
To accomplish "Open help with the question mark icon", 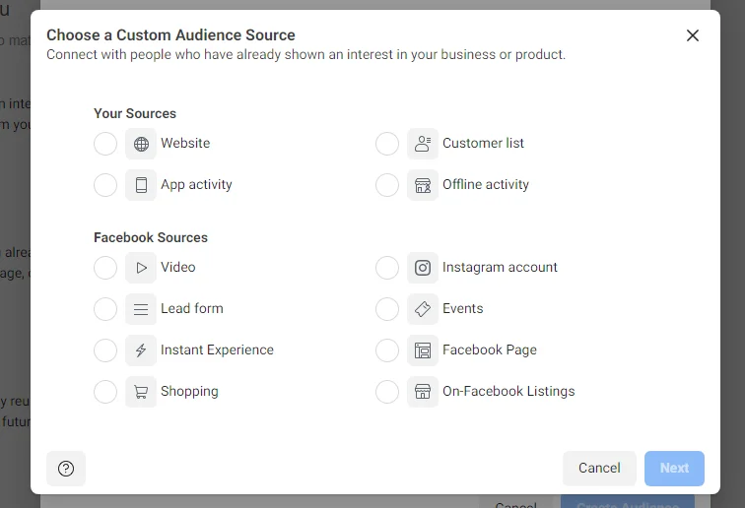I will [66, 469].
